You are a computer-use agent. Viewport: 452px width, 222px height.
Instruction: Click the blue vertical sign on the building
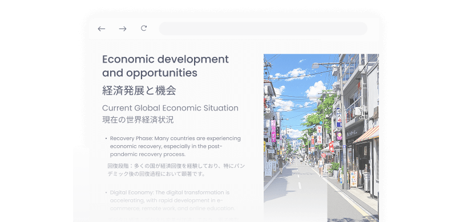tap(338, 117)
